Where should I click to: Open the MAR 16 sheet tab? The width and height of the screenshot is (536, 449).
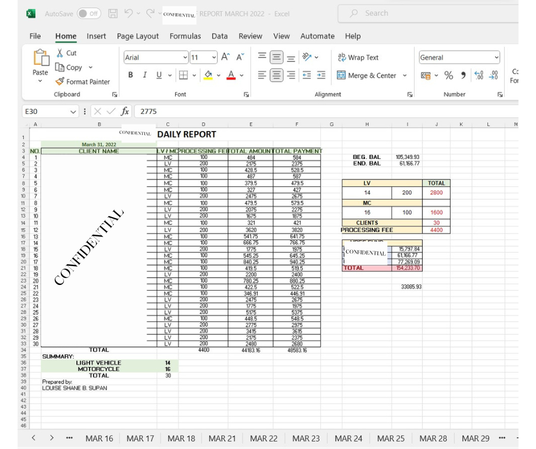click(99, 438)
